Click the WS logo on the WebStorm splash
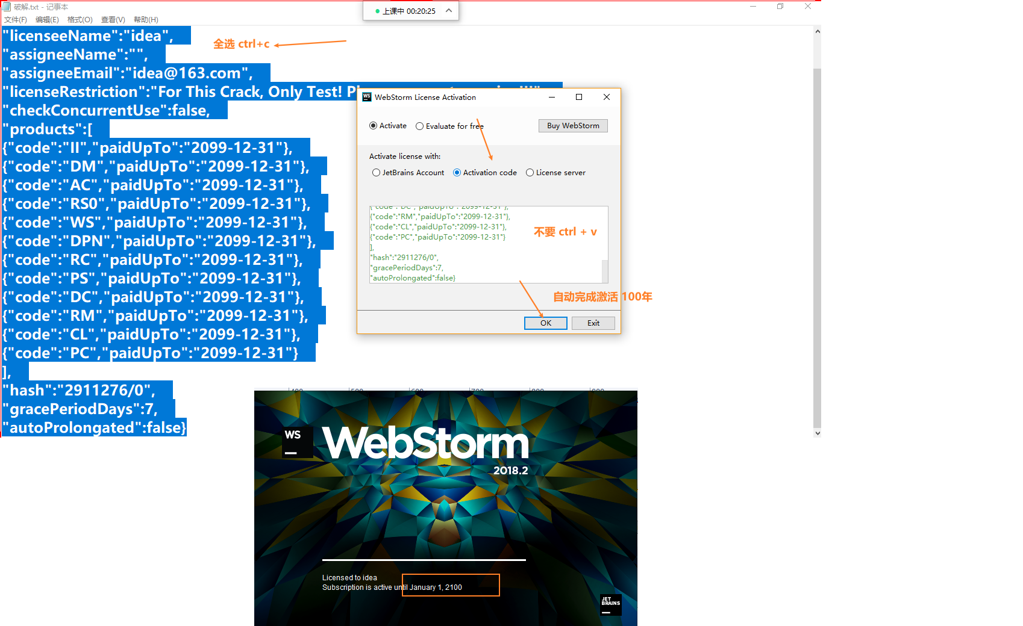1023x626 pixels. coord(298,443)
